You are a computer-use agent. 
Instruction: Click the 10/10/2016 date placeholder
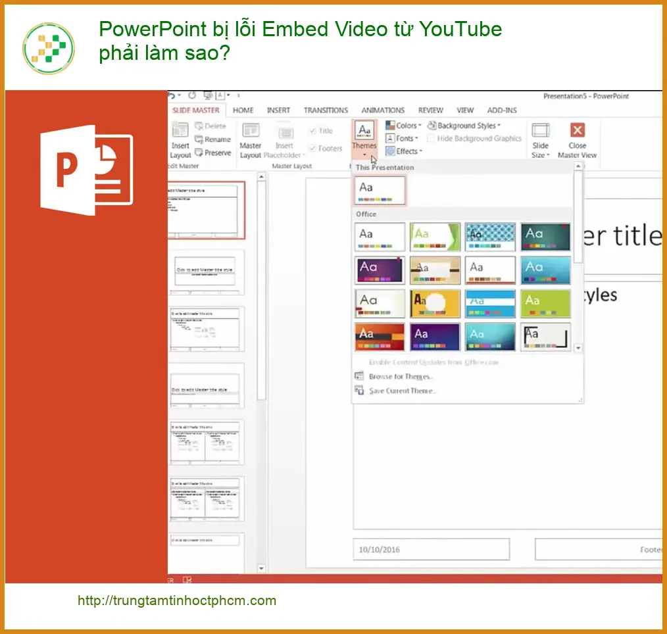[x=431, y=549]
